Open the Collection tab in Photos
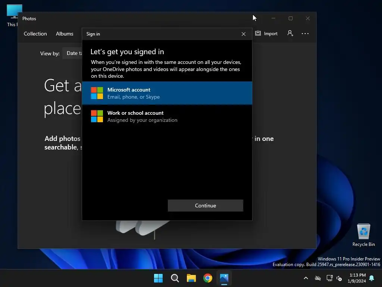 click(x=35, y=34)
